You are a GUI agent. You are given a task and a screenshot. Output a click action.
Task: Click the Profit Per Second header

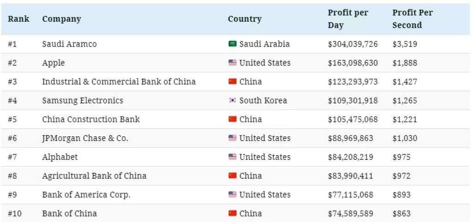[x=412, y=19]
